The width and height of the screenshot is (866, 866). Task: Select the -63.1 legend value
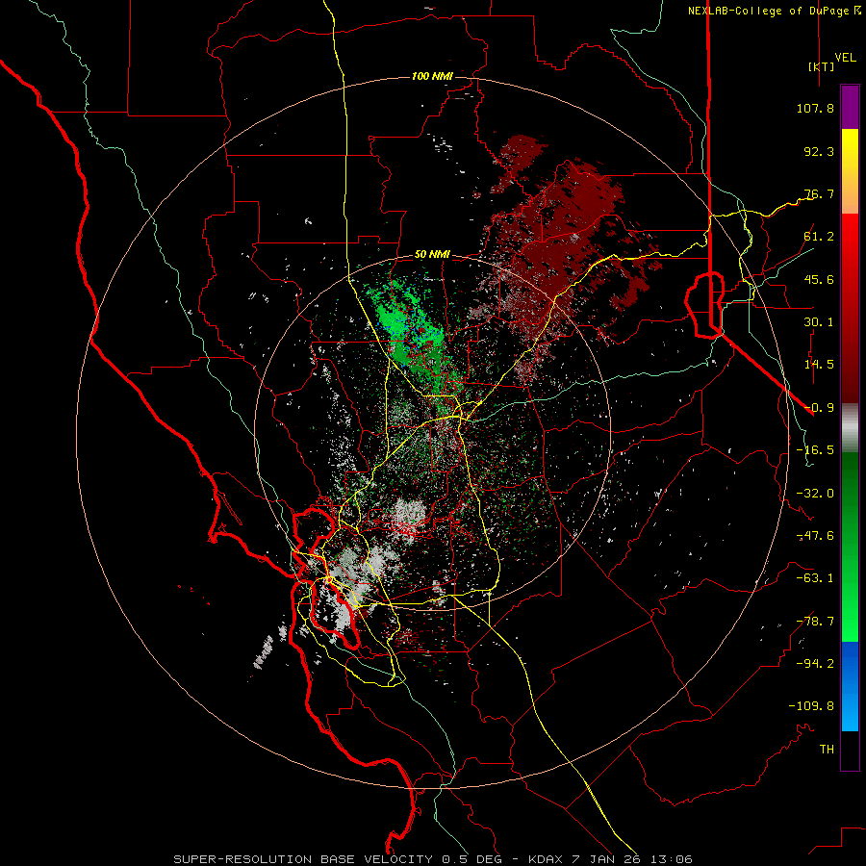(815, 578)
